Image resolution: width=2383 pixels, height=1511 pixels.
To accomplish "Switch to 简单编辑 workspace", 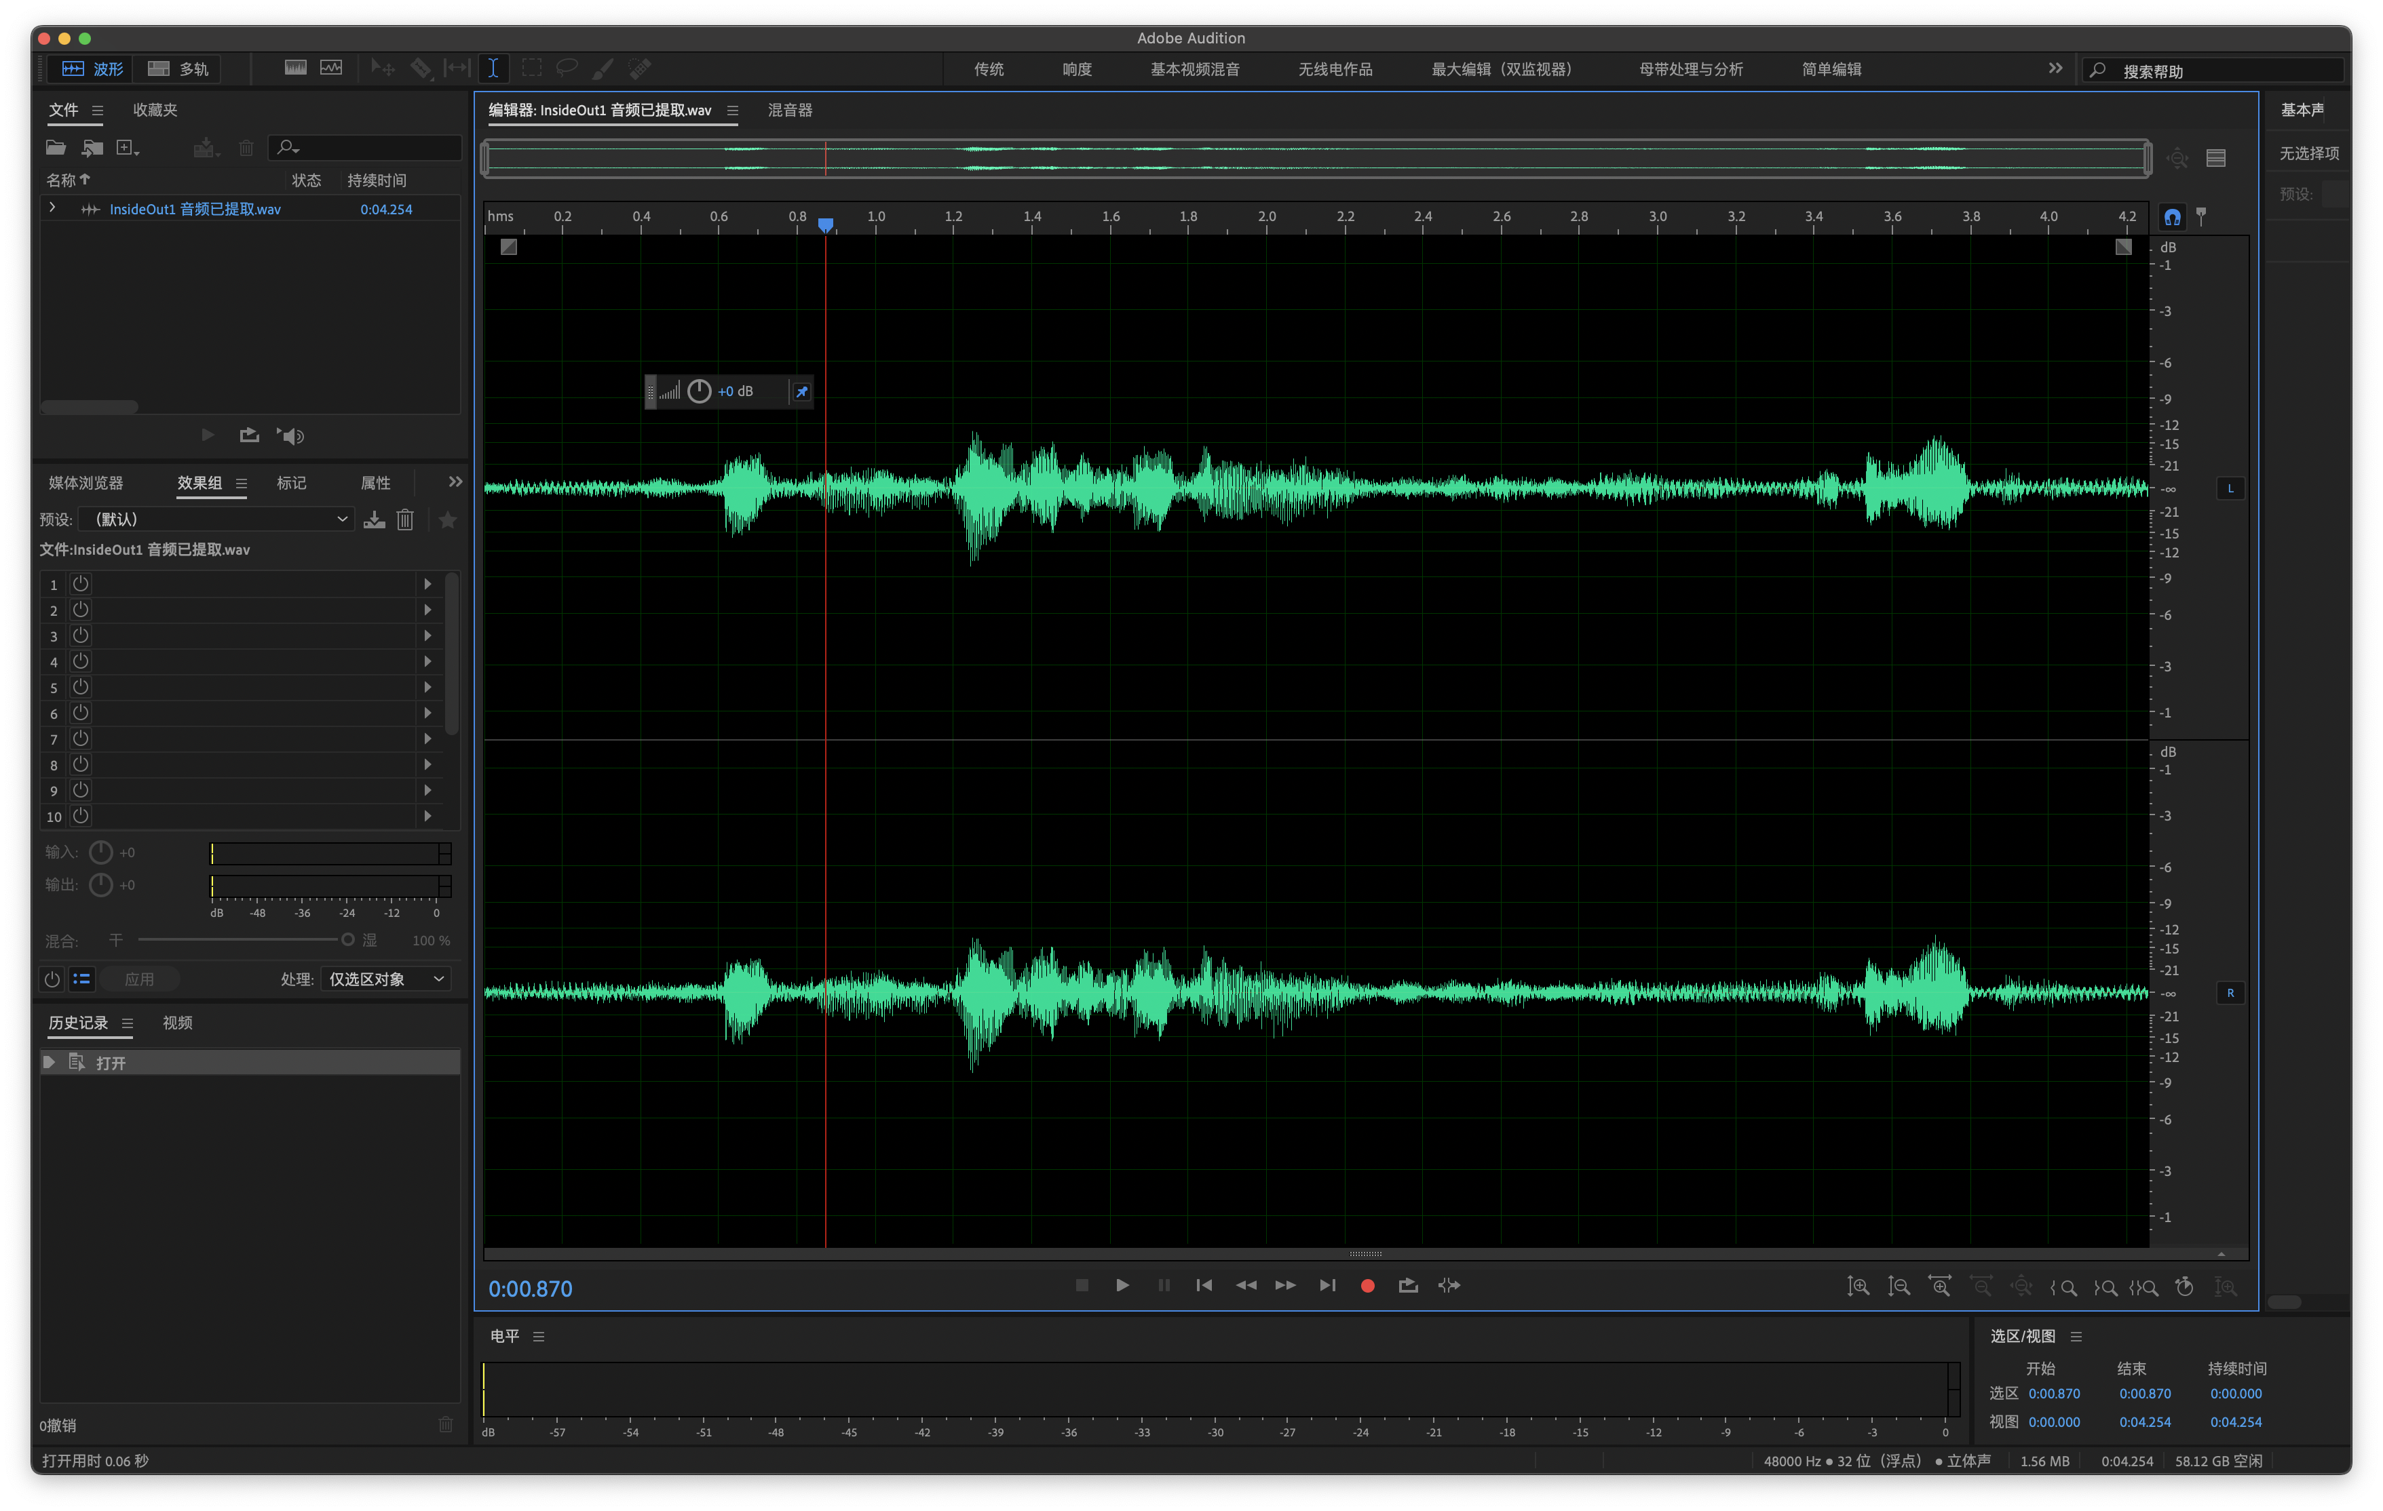I will click(1831, 69).
